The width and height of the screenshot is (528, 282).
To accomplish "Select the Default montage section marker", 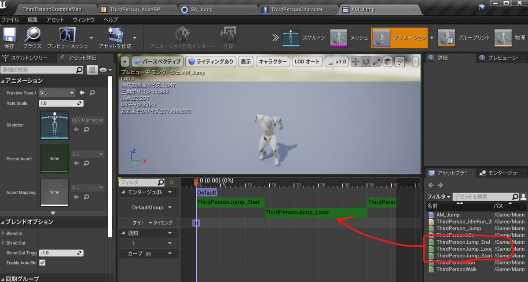I will coord(207,193).
